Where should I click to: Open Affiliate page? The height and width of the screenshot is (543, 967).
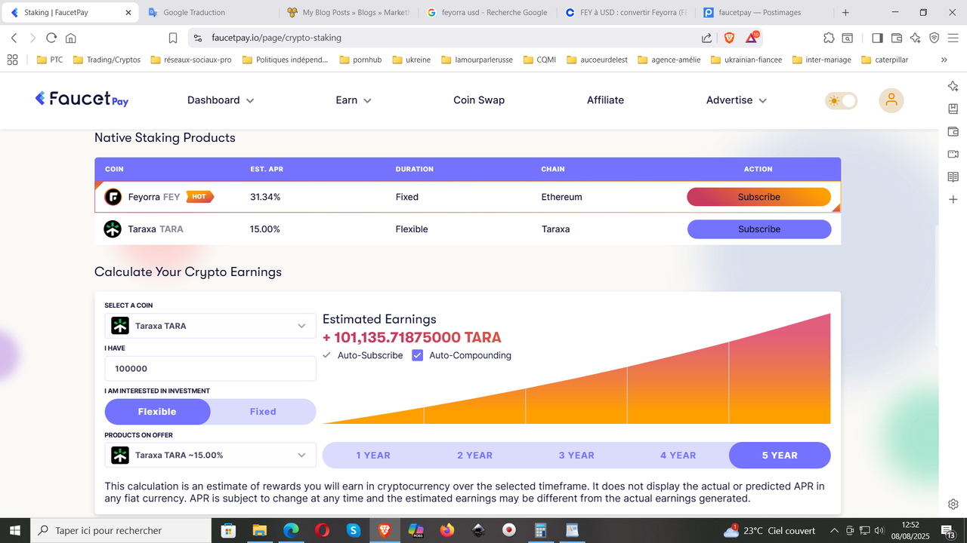(605, 100)
